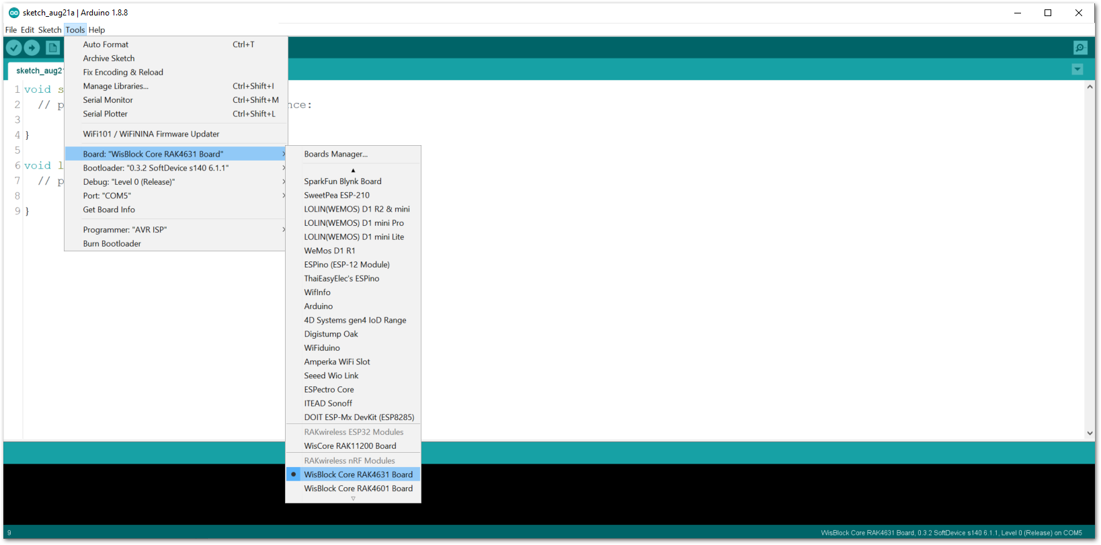Viewport: 1101px width, 545px height.
Task: Select LOLIN(WEMOS) D1 mini Lite
Action: [x=354, y=237]
